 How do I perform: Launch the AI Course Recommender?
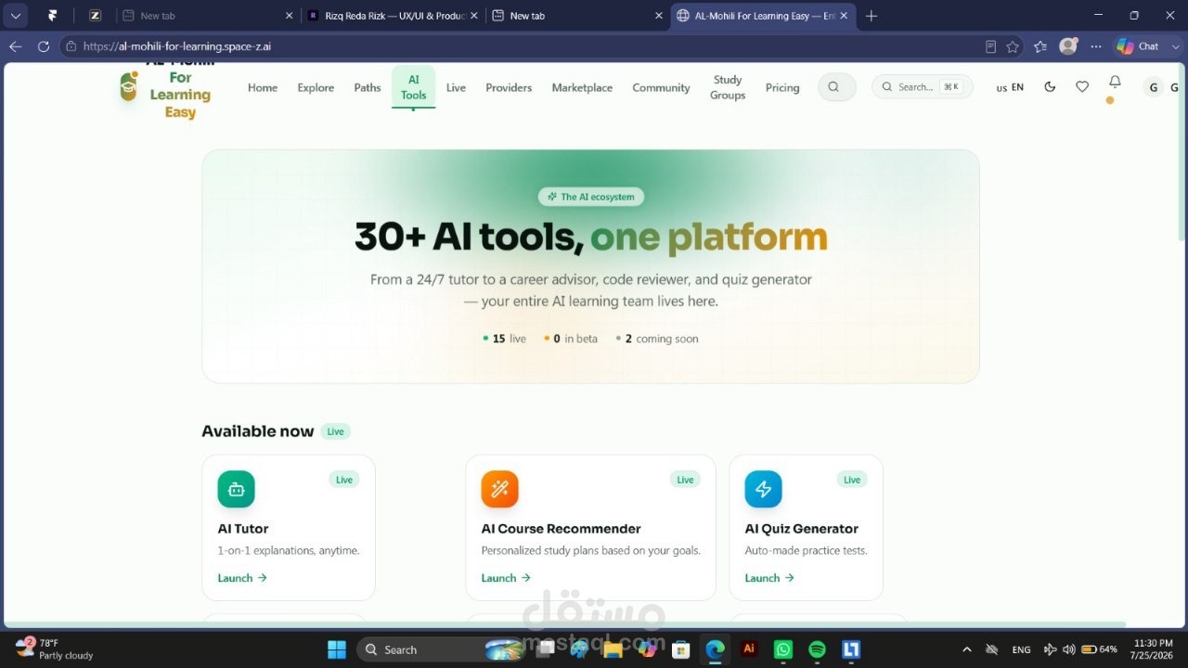pos(506,578)
